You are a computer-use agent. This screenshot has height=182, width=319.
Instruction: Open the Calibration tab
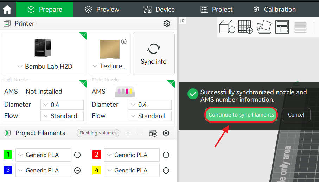pyautogui.click(x=275, y=10)
